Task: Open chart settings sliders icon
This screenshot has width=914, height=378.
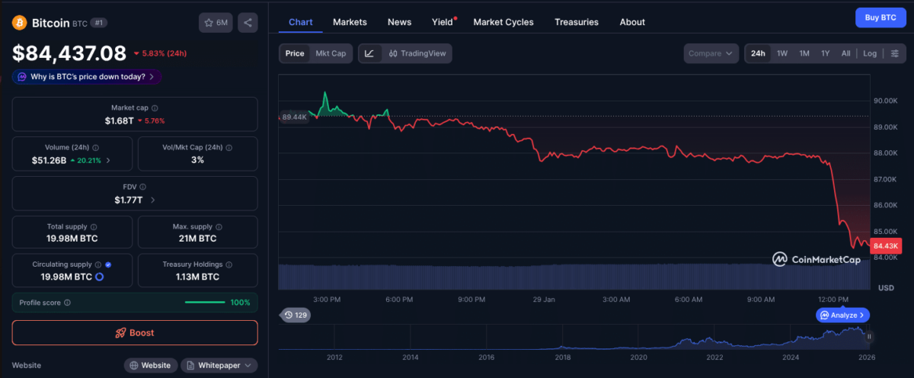Action: [x=895, y=53]
